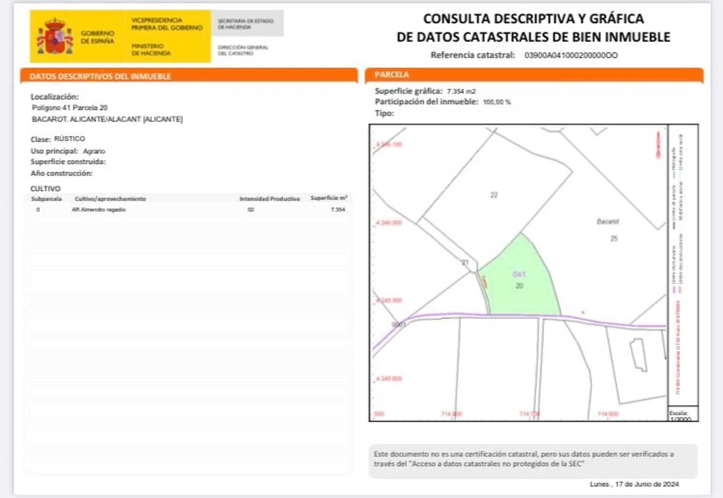The image size is (723, 498).
Task: Click parcel 25 labeled Bacarot on map
Action: (613, 238)
